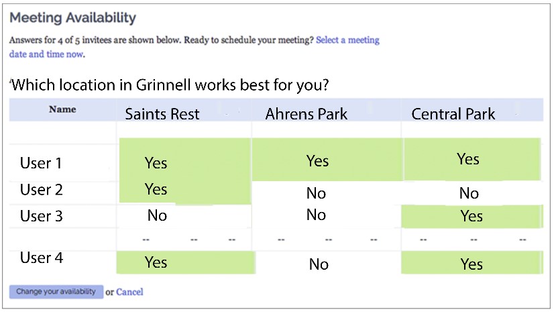This screenshot has width=556, height=316.
Task: Select the Ahrens Park column header
Action: click(307, 114)
